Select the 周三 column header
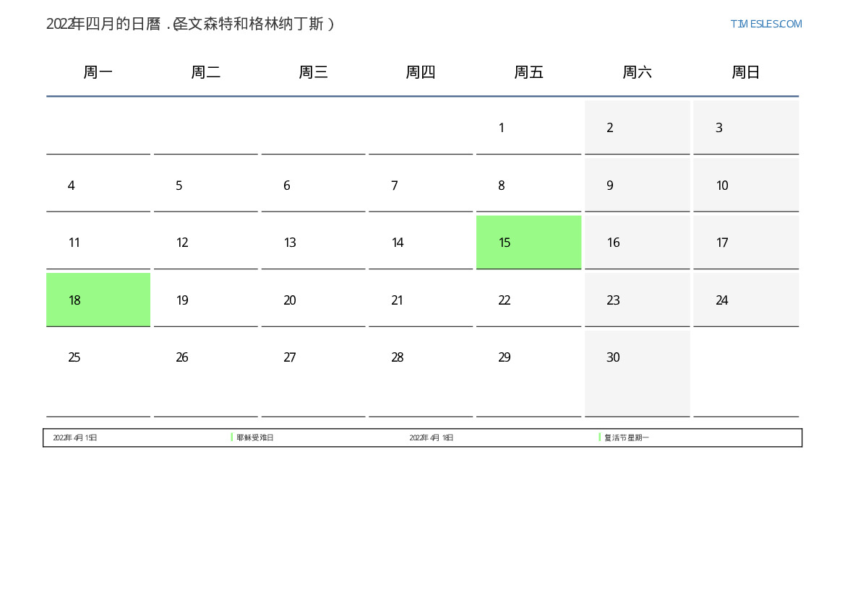The image size is (845, 597). 313,72
